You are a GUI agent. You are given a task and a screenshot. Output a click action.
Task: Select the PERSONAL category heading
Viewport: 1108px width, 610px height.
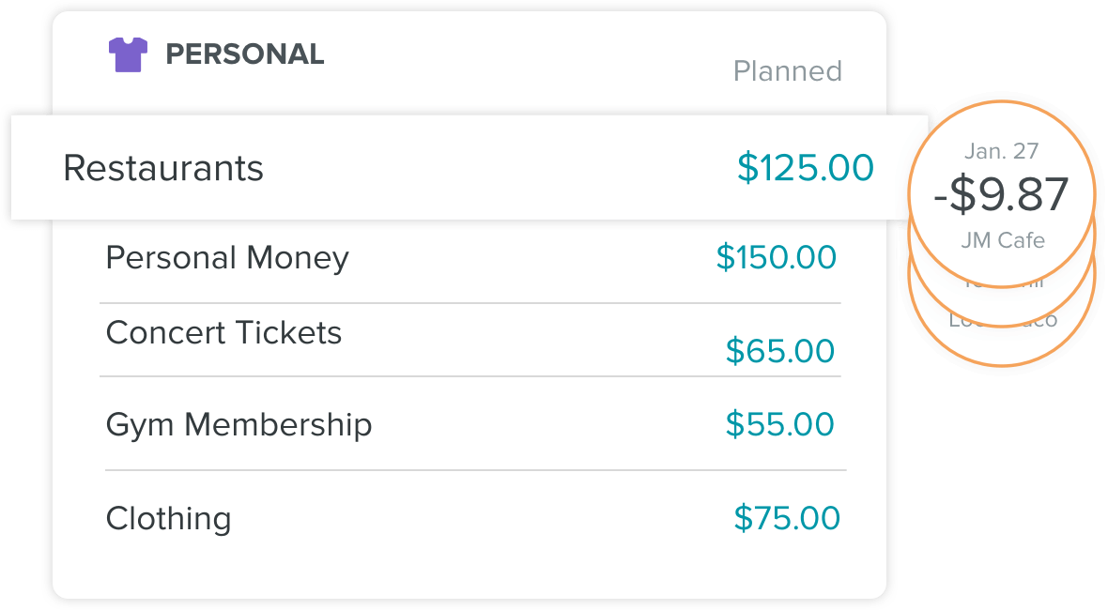244,54
